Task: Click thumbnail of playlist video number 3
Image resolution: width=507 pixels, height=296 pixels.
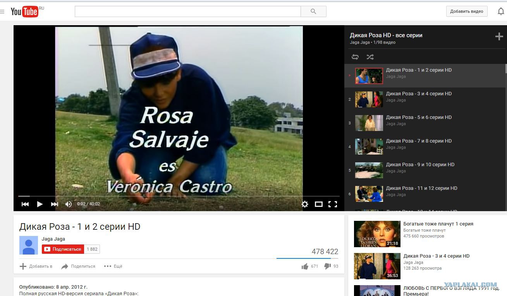Action: coord(369,123)
